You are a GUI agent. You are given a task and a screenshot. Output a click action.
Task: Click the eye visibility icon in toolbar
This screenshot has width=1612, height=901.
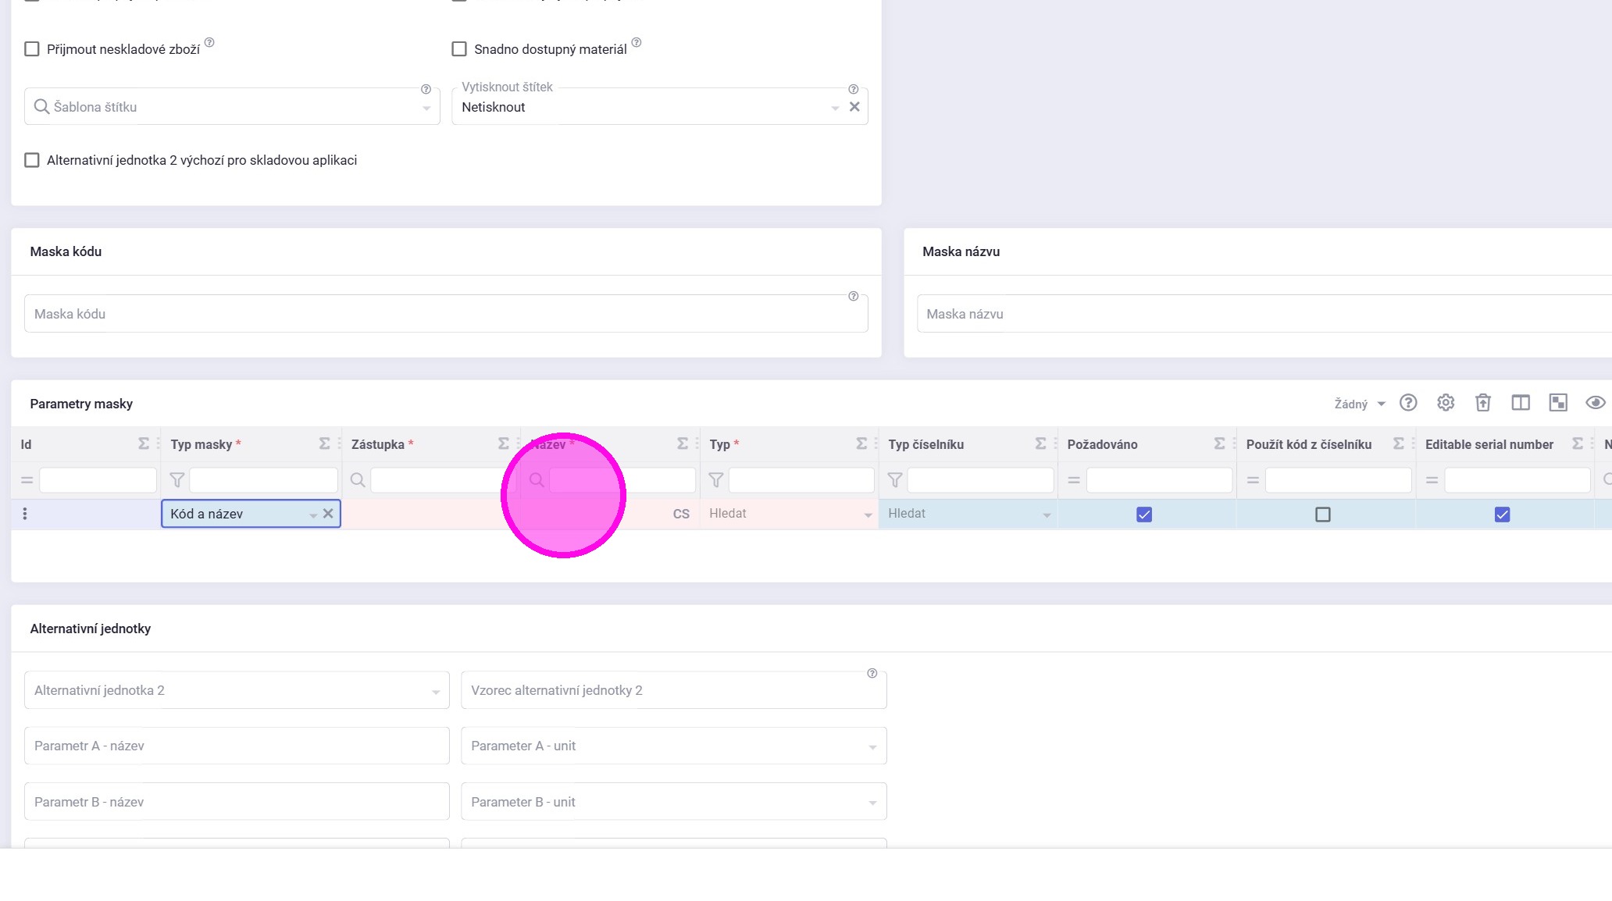[x=1595, y=403]
